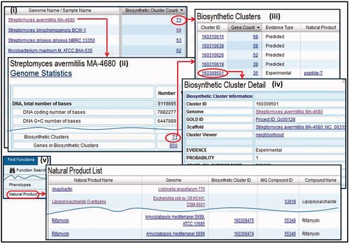The height and width of the screenshot is (244, 349).
Task: Open Project ID: Gc00128 GOLD link
Action: click(275, 119)
